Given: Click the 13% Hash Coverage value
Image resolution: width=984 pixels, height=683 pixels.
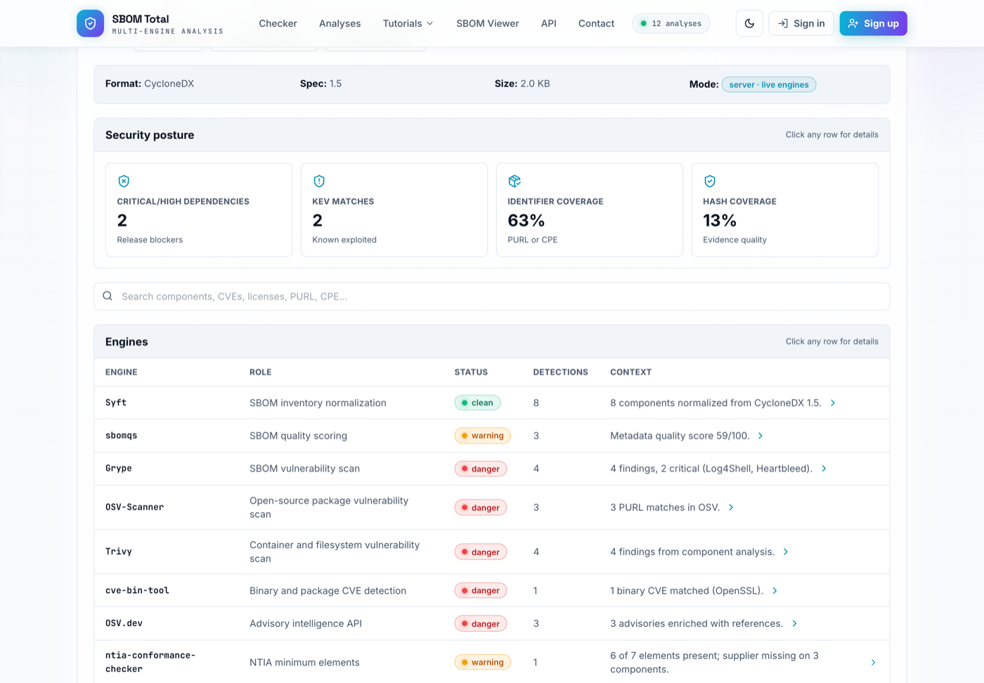Looking at the screenshot, I should coord(720,221).
